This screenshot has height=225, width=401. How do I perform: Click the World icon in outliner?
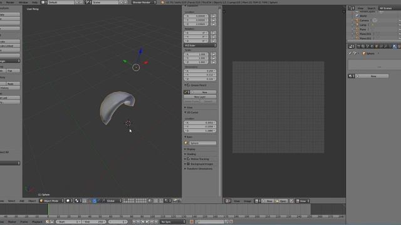[x=357, y=16]
